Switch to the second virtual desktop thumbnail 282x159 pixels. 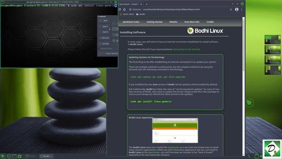[272, 50]
